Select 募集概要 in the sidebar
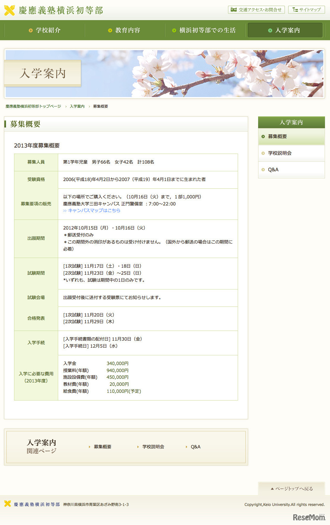Screen dimensions: 330x525 (x=278, y=137)
